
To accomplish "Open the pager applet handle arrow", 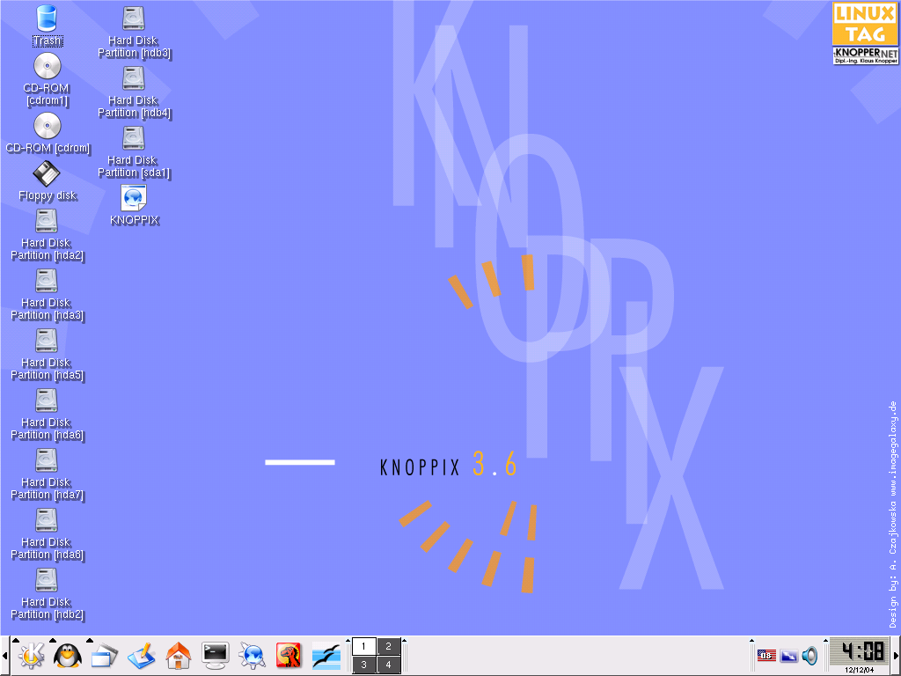I will tap(348, 641).
